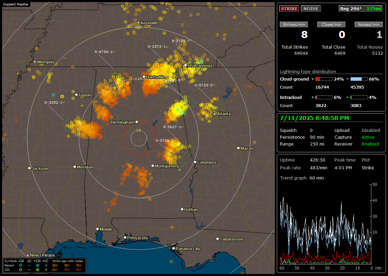
Task: Click the Squelch value 0
Action: 311,131
